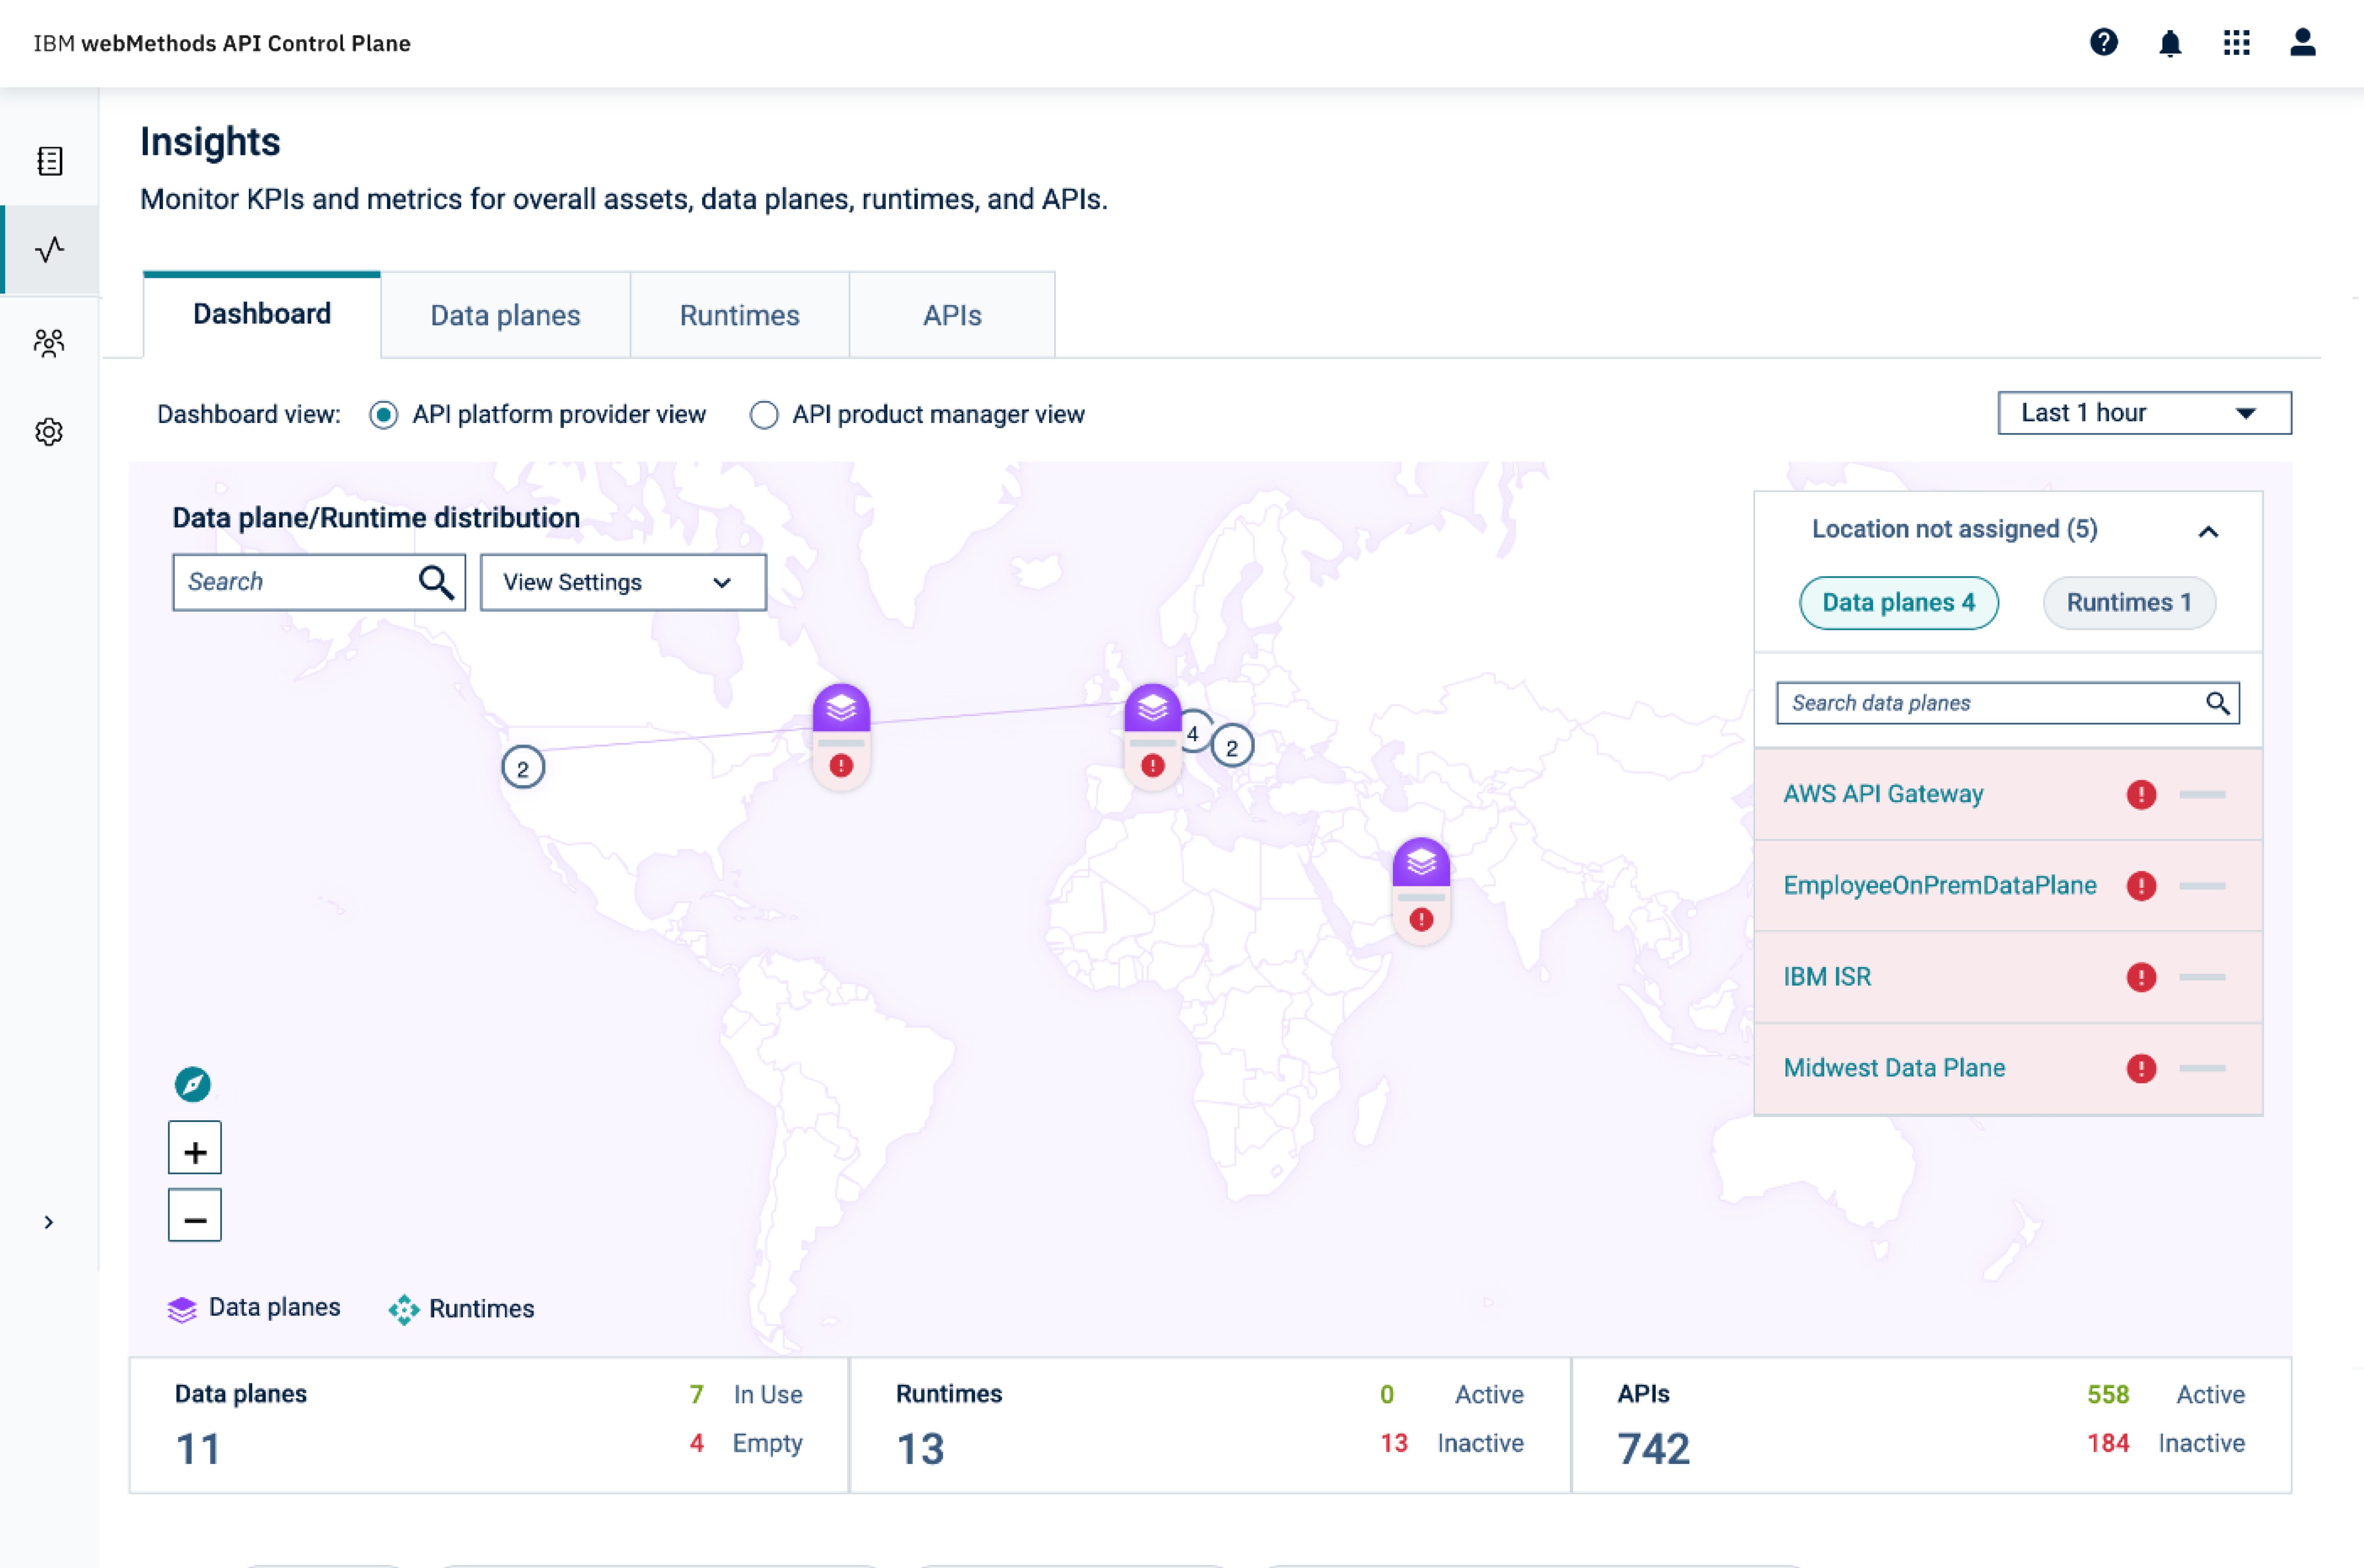Click the IBM webMethods API Control Plane title
The image size is (2364, 1568).
[222, 43]
